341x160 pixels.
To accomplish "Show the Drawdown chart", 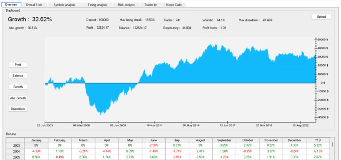I will pos(18,109).
